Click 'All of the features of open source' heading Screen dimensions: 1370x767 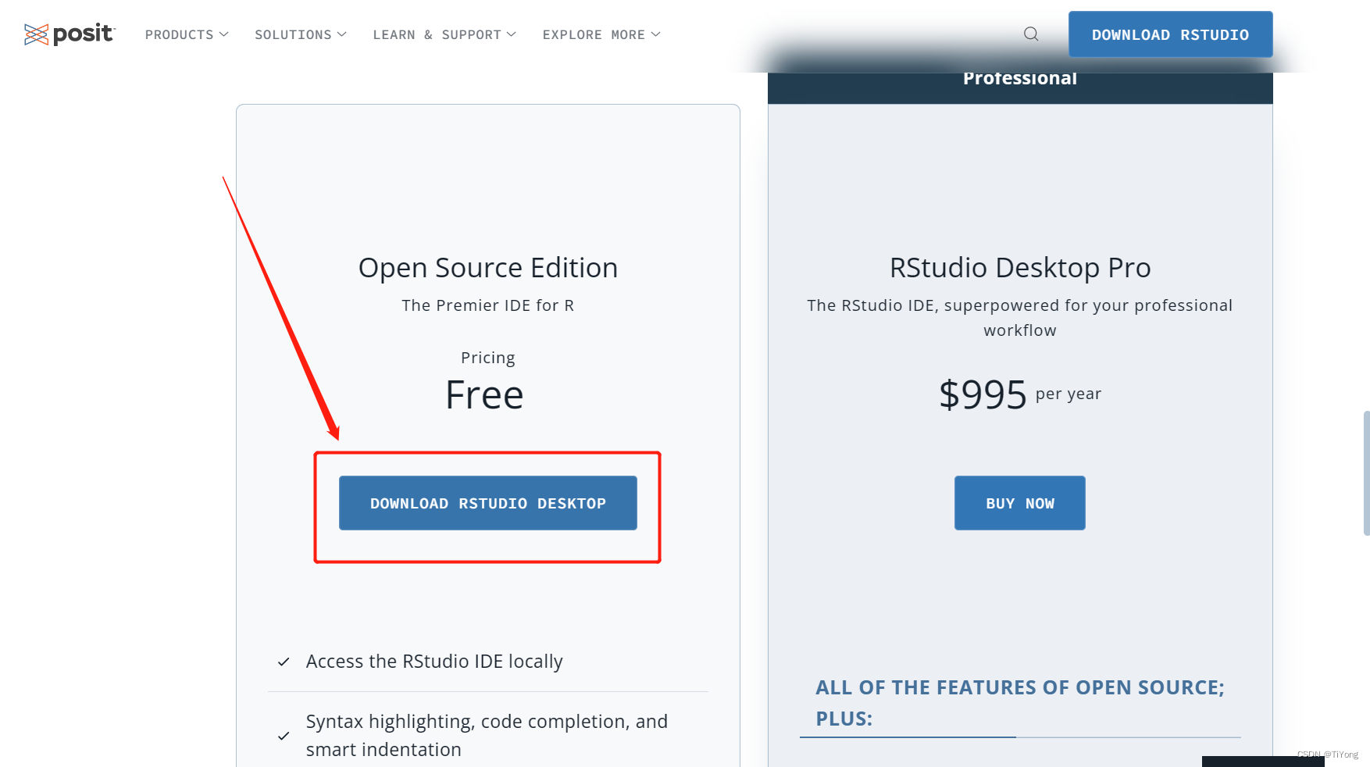click(1019, 703)
